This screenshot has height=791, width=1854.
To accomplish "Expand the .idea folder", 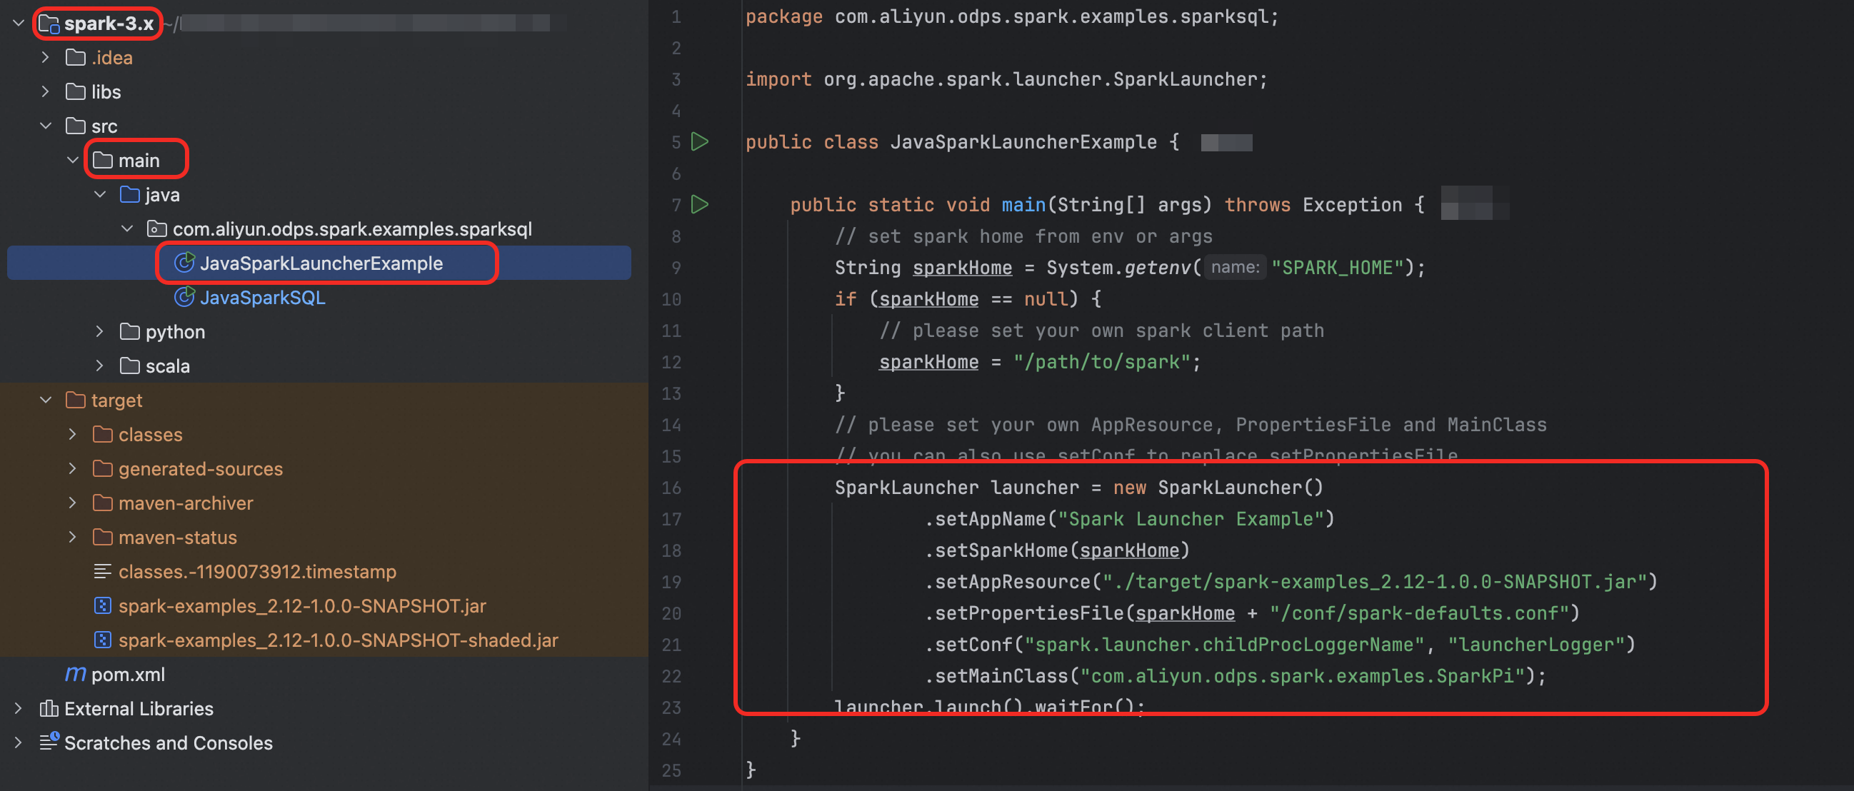I will 45,58.
